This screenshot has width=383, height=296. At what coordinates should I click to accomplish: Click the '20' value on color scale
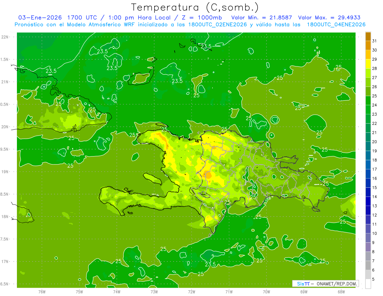pyautogui.click(x=375, y=141)
